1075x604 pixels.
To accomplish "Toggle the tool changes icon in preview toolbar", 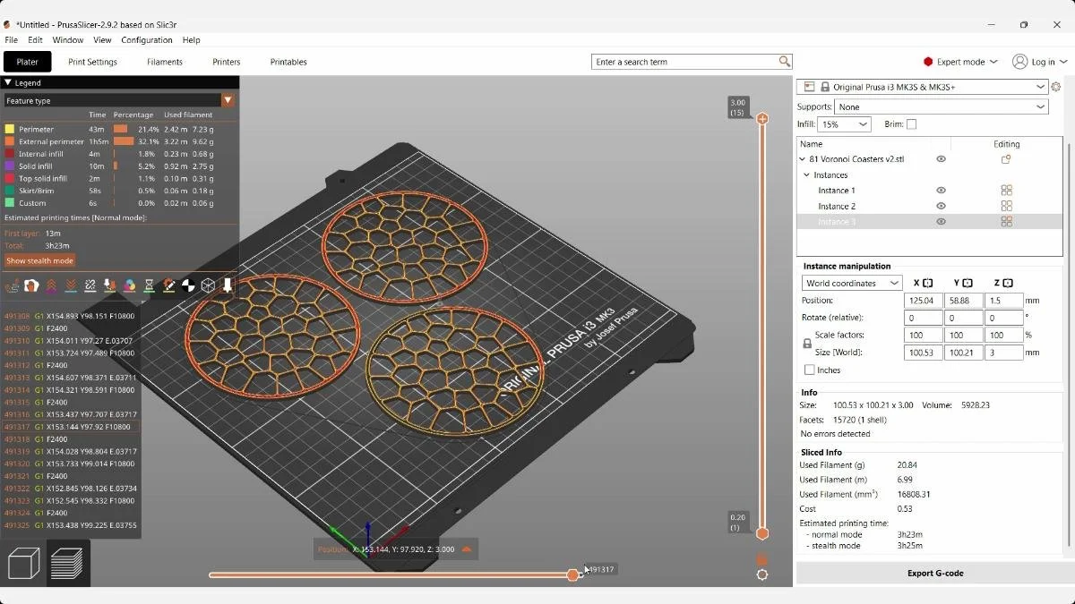I will (x=110, y=285).
